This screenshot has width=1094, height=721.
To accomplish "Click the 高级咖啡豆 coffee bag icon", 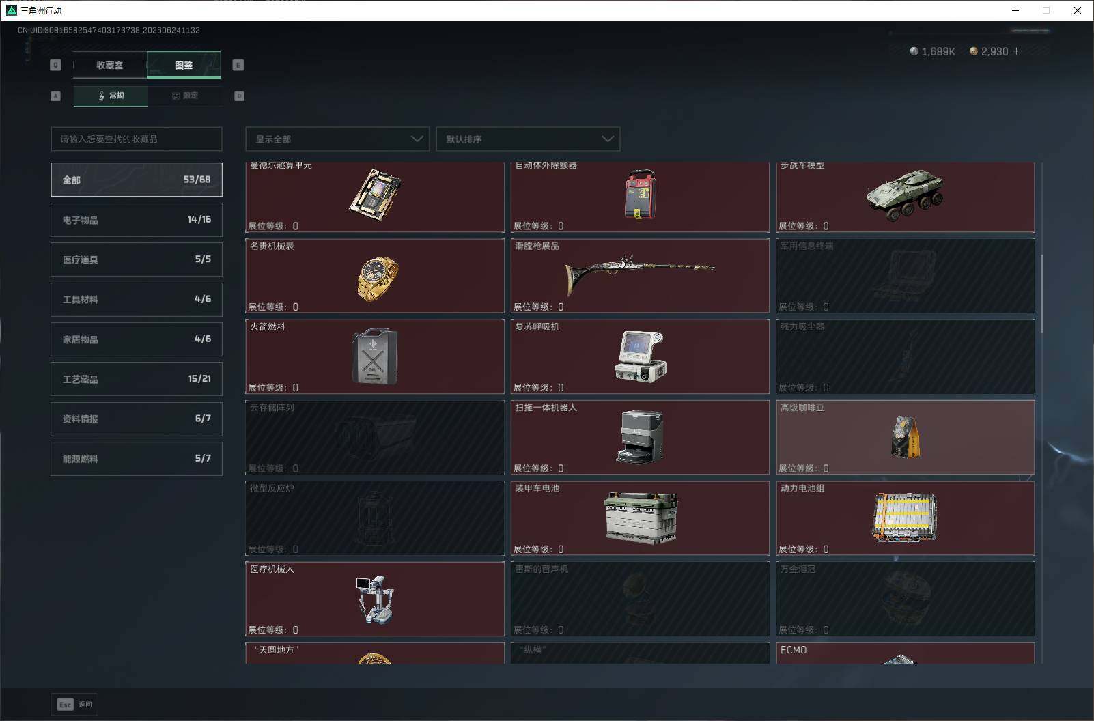I will (x=906, y=437).
